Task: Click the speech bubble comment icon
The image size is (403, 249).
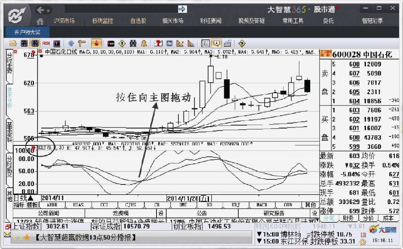Action: click(217, 43)
